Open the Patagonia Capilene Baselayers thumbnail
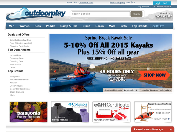 28,112
